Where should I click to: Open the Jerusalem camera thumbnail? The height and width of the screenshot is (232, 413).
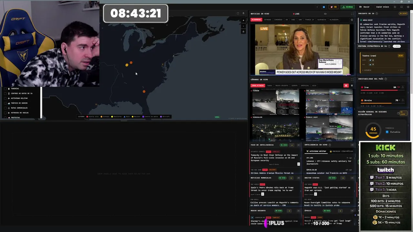(275, 129)
